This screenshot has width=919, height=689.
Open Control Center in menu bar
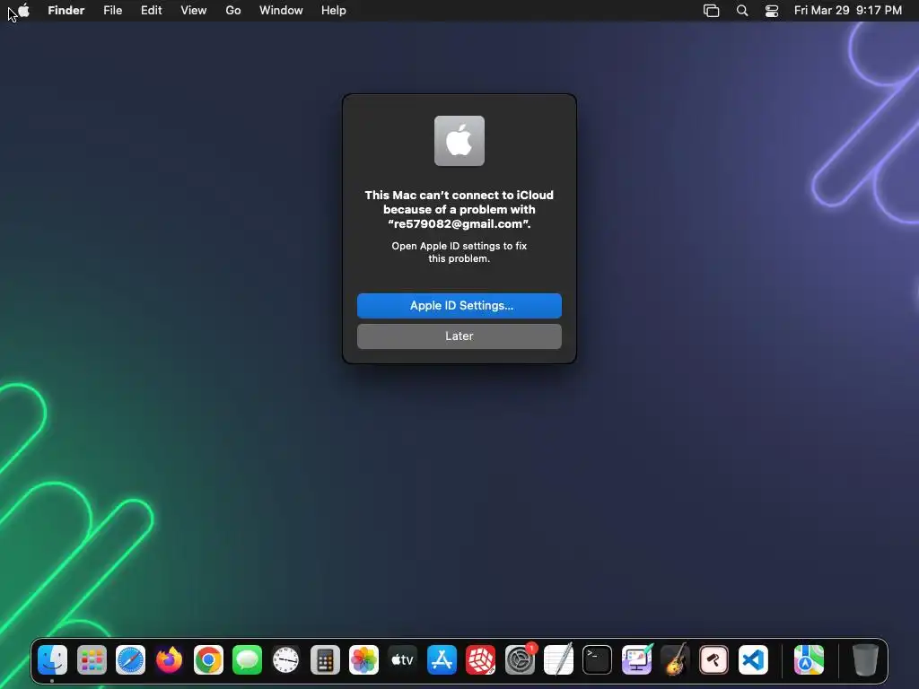pyautogui.click(x=772, y=11)
